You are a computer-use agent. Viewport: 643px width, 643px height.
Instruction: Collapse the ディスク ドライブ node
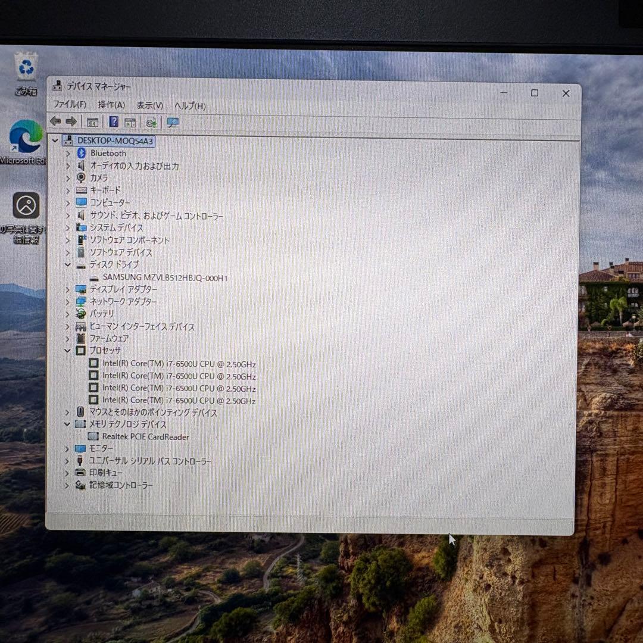pos(68,265)
